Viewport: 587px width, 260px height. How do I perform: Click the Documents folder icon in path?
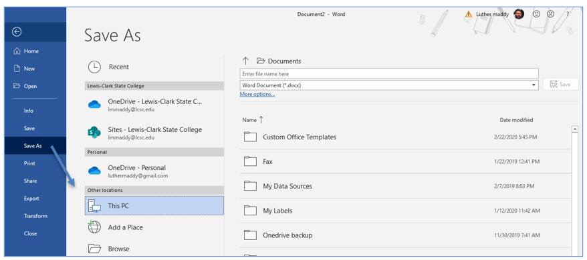pos(261,61)
